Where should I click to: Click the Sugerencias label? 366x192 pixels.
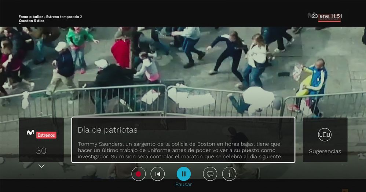click(x=325, y=151)
